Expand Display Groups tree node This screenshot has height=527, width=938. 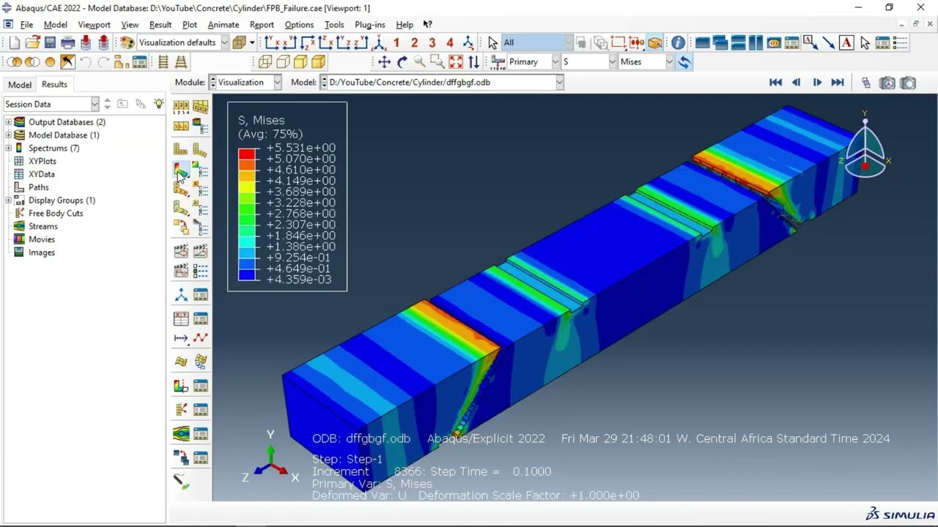8,201
